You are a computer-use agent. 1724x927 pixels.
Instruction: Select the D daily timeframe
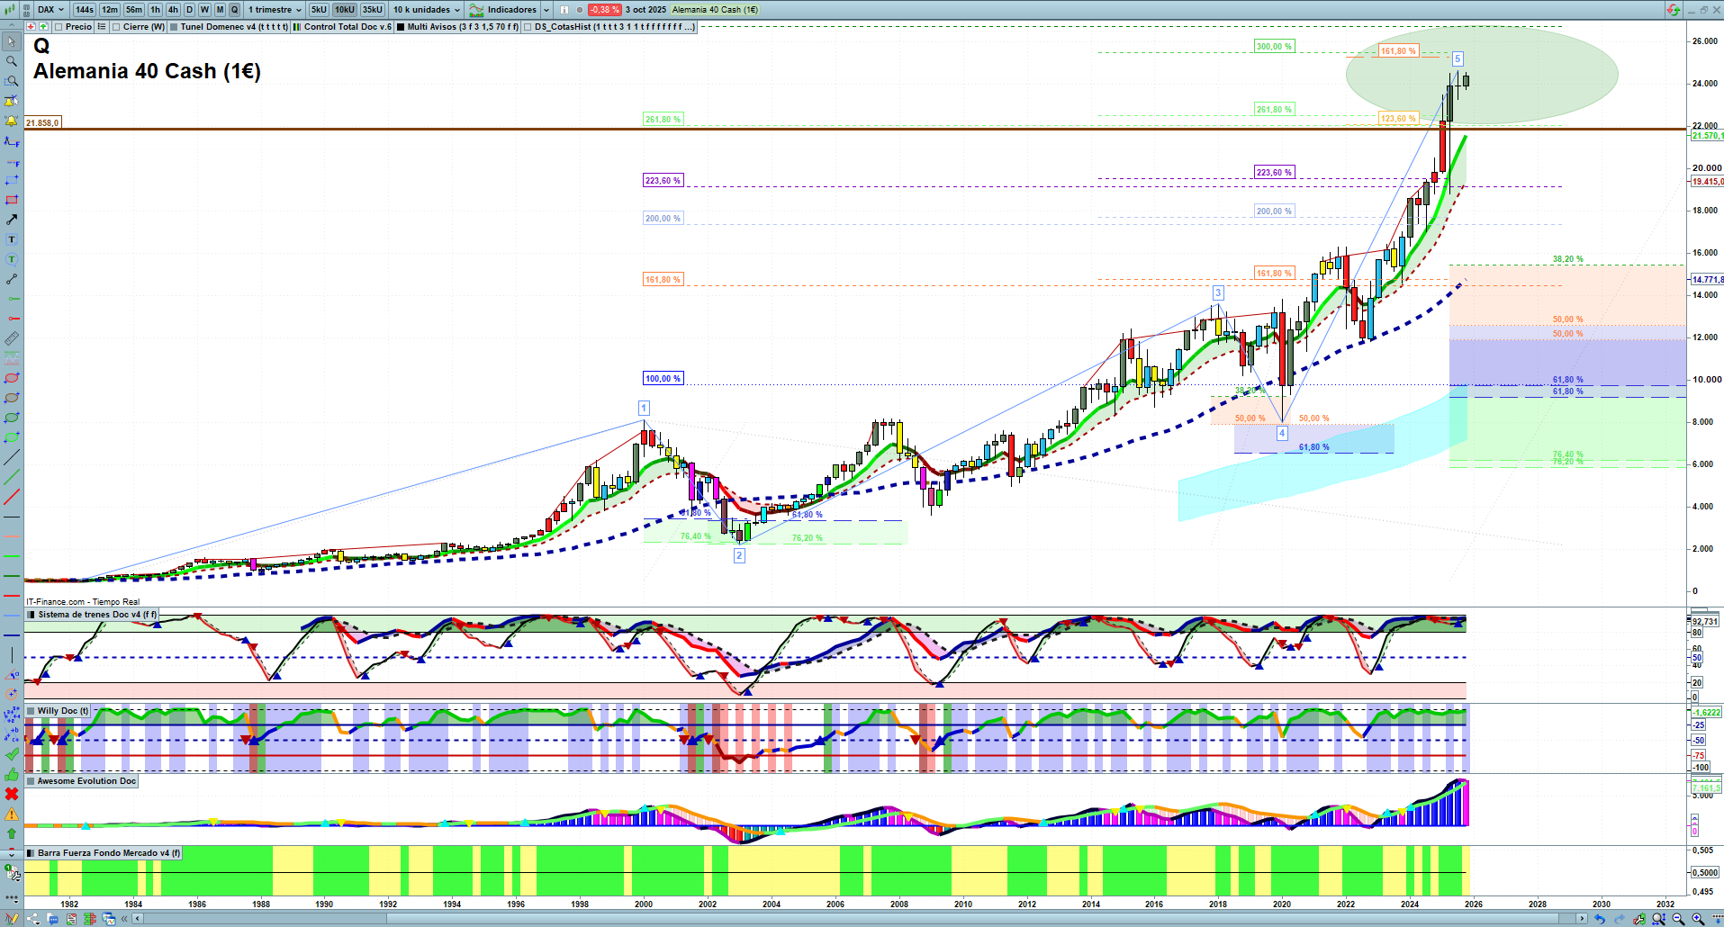[x=189, y=10]
